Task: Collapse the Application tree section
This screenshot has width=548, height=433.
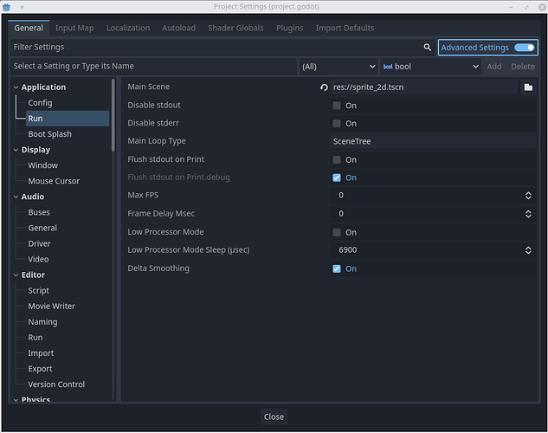Action: point(16,87)
